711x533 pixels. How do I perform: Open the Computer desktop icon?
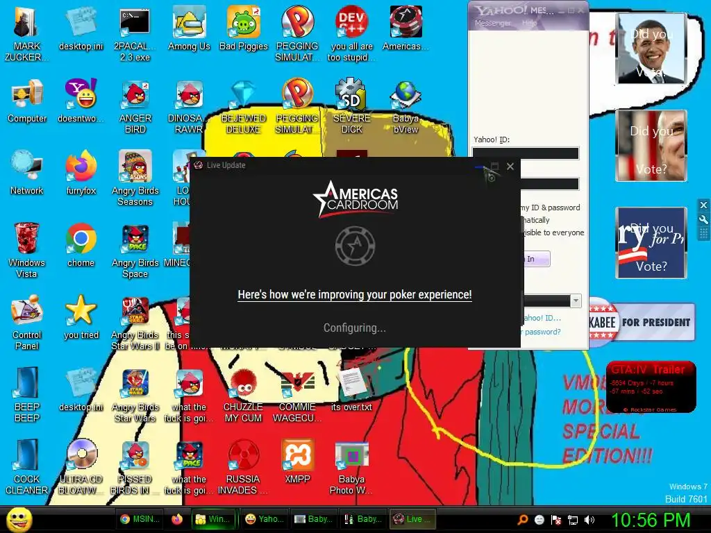point(27,101)
